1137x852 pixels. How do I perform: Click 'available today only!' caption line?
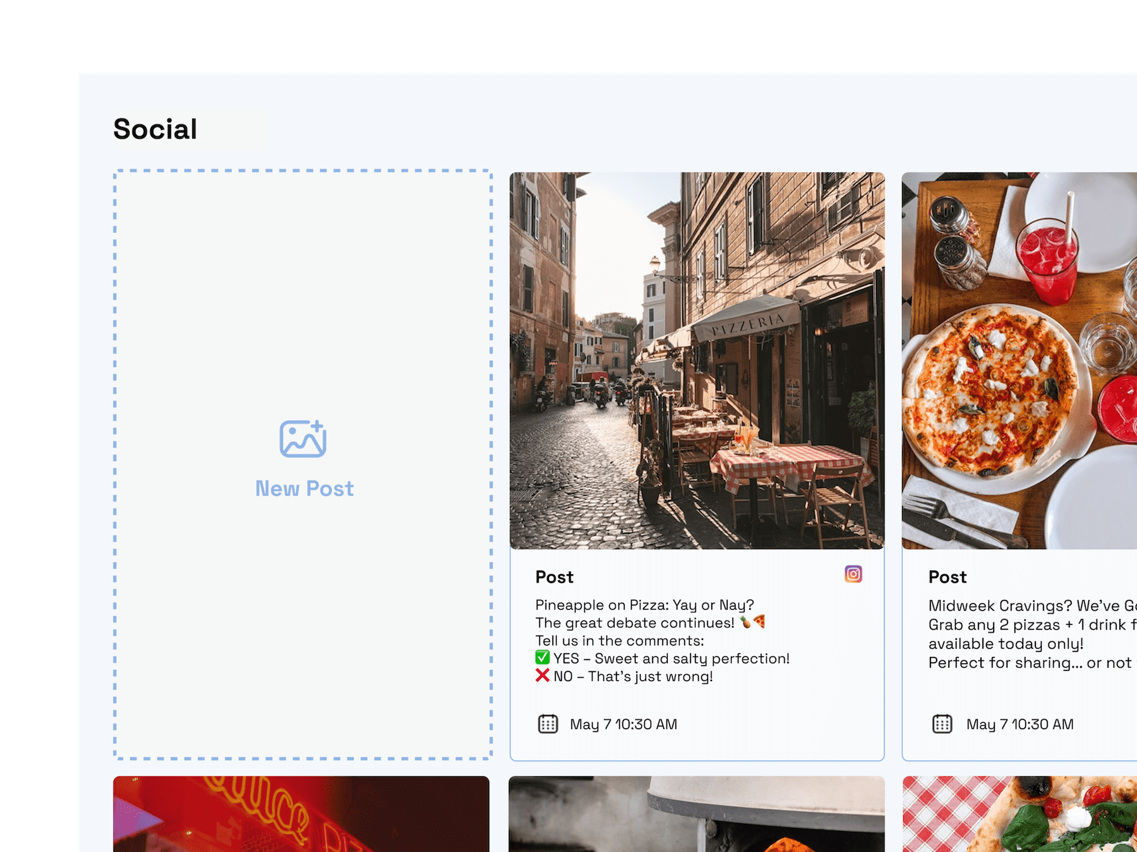point(1006,644)
